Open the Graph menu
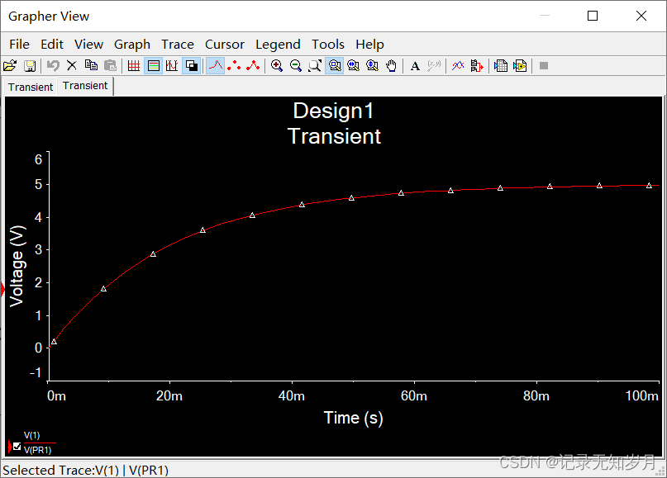Screen dimensions: 667x478 tap(132, 45)
